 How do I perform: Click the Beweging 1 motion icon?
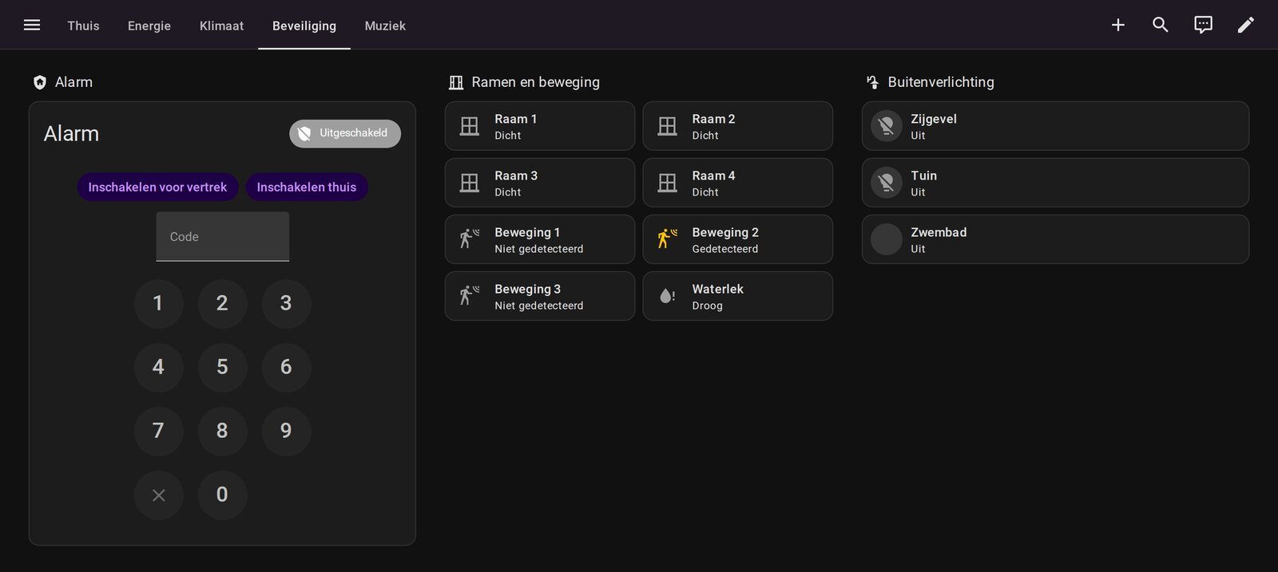click(470, 239)
